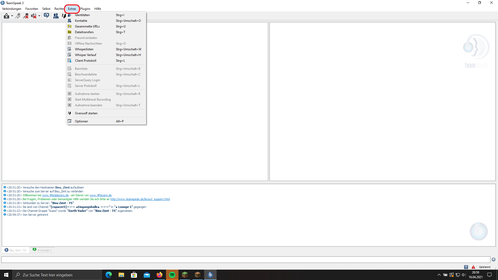Switch to the Bisu Zimt - TS chat tab

pos(16,250)
